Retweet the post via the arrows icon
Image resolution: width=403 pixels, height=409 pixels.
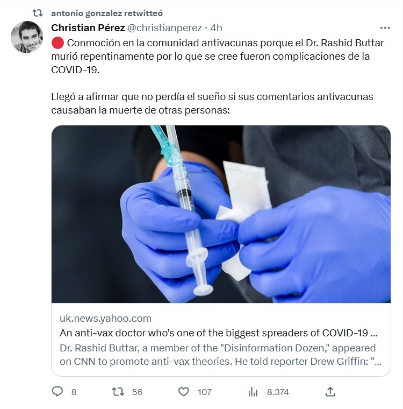[117, 392]
